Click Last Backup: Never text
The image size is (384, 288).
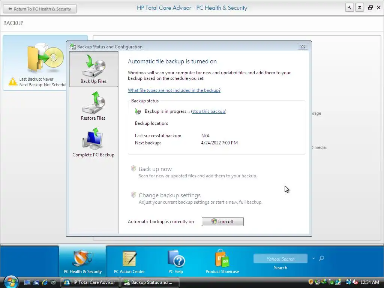(x=36, y=79)
